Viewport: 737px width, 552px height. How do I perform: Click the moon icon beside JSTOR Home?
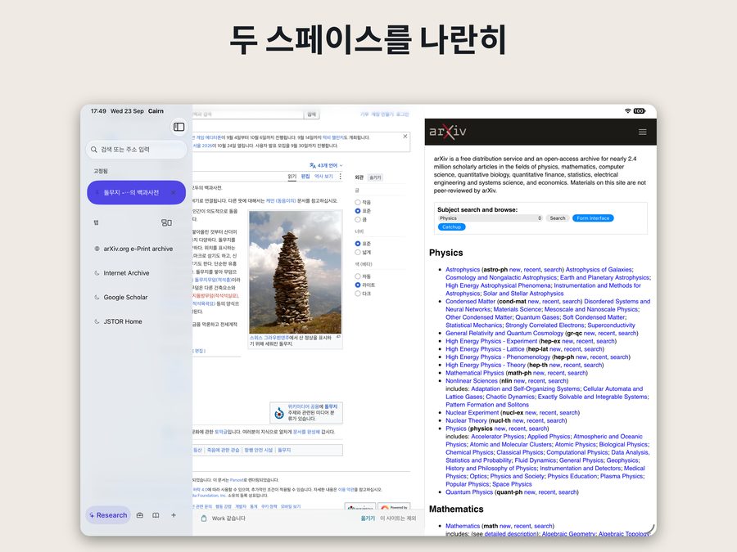click(97, 321)
